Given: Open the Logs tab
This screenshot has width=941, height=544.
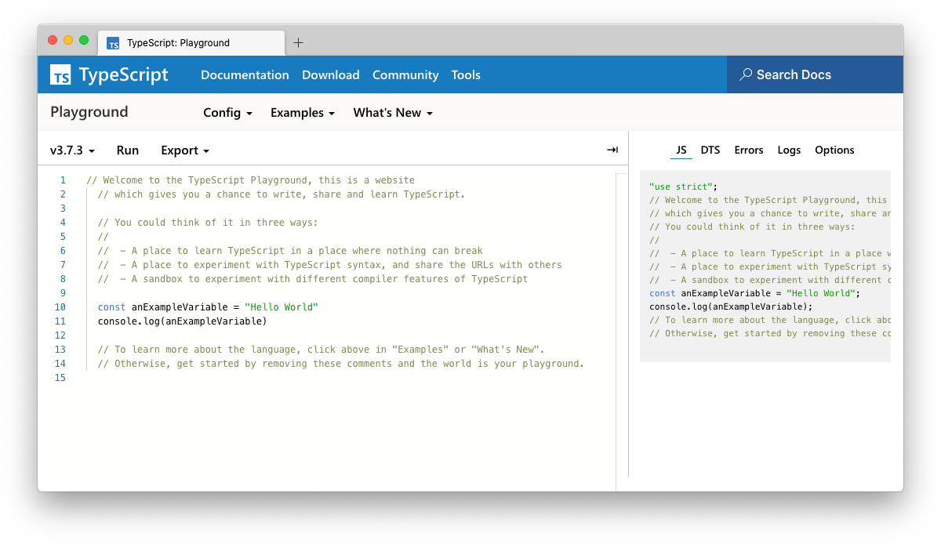Looking at the screenshot, I should coord(789,150).
